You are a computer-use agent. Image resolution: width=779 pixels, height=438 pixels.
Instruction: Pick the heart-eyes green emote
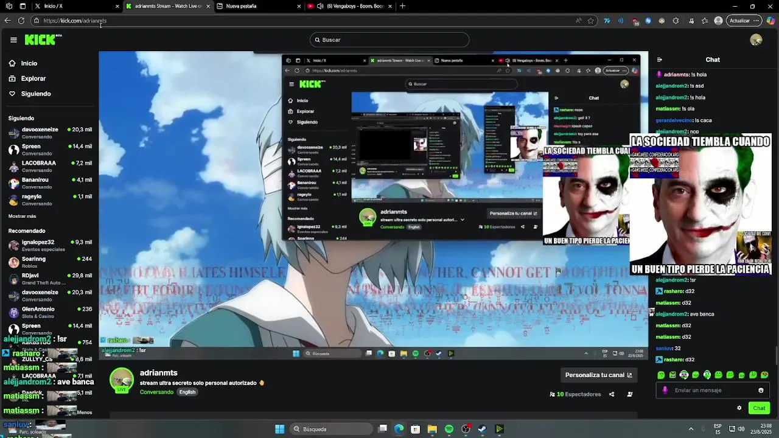(x=764, y=375)
